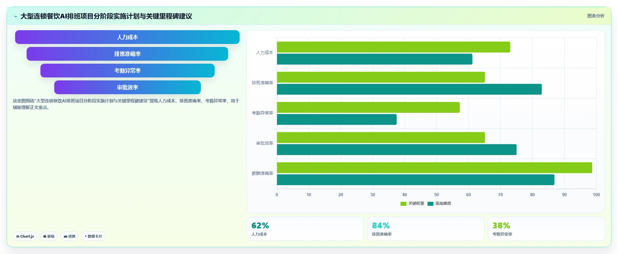Click the Chart.js tag chip
The width and height of the screenshot is (618, 254).
(x=25, y=236)
